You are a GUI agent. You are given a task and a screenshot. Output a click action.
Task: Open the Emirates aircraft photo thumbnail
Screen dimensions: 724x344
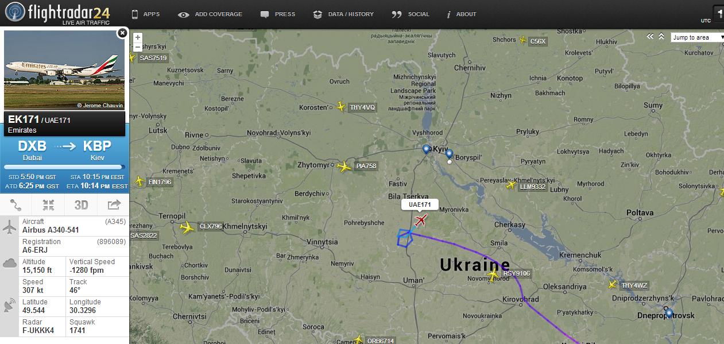tap(64, 71)
